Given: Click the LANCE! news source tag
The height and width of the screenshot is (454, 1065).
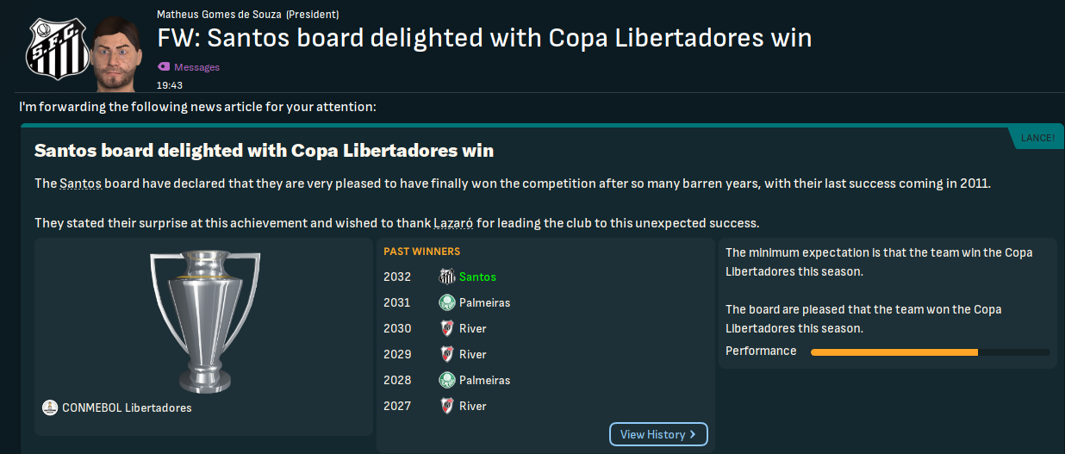Looking at the screenshot, I should pos(1037,138).
